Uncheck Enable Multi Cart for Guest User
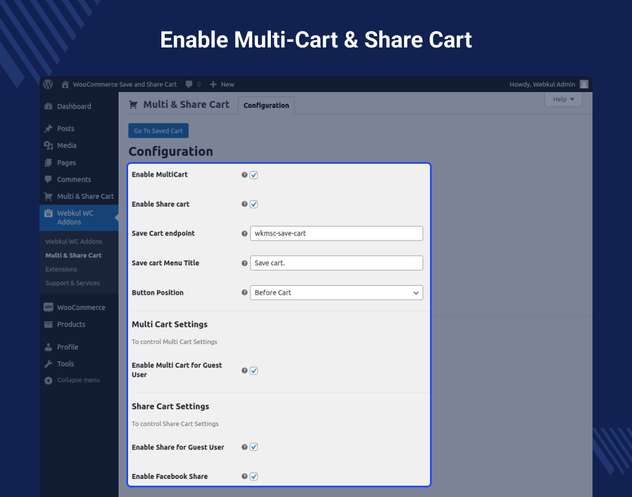 254,370
